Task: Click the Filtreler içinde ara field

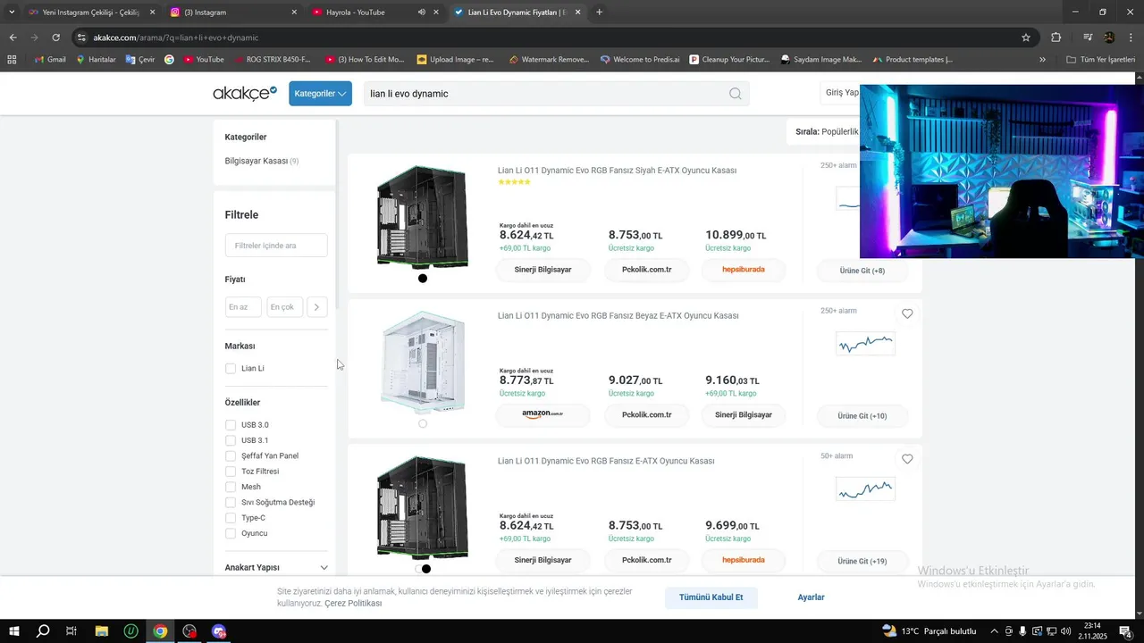Action: 276,246
